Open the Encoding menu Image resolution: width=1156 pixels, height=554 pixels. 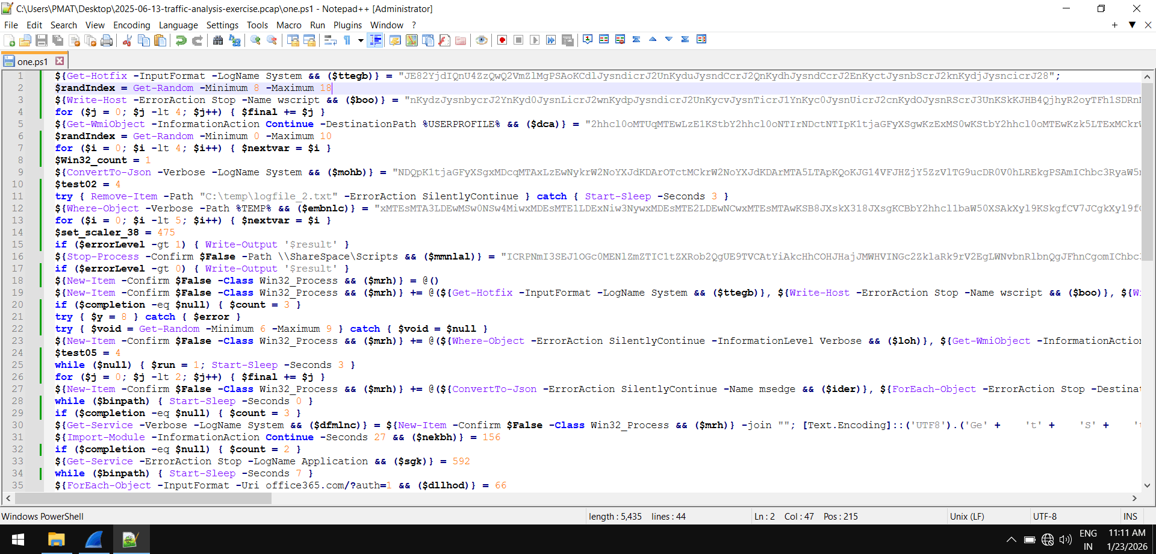point(131,25)
